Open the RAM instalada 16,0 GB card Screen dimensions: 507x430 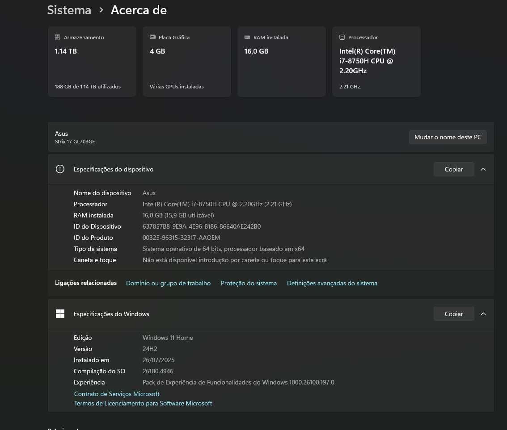click(x=282, y=62)
